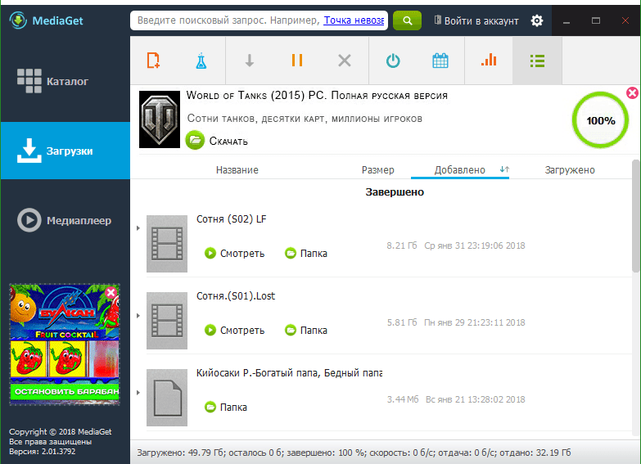The height and width of the screenshot is (464, 641).
Task: Click the Завершено group header
Action: coord(395,192)
